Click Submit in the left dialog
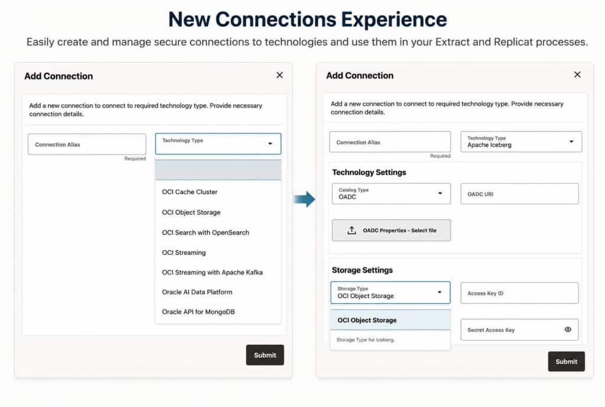 265,355
